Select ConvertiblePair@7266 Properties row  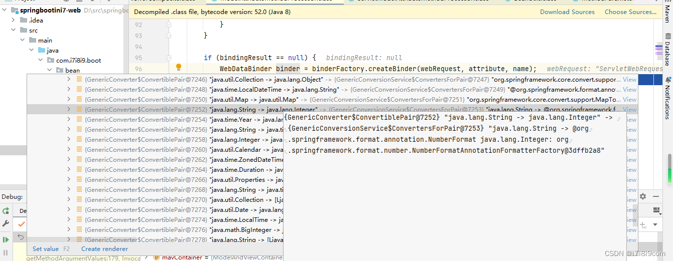[155, 180]
